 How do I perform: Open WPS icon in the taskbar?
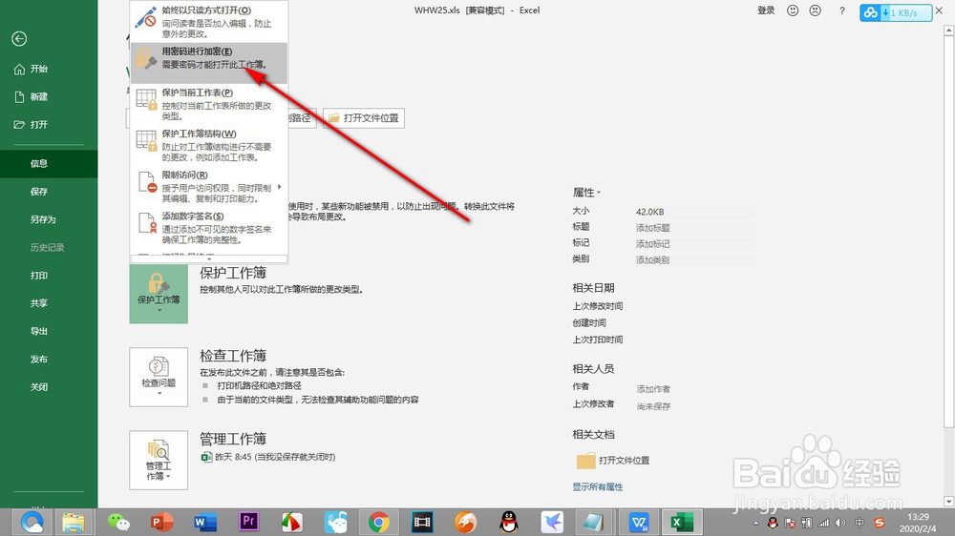pyautogui.click(x=638, y=522)
